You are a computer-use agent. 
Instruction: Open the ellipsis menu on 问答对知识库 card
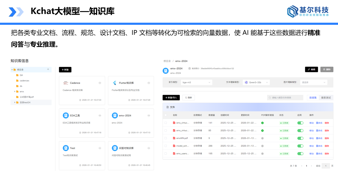point(149,148)
